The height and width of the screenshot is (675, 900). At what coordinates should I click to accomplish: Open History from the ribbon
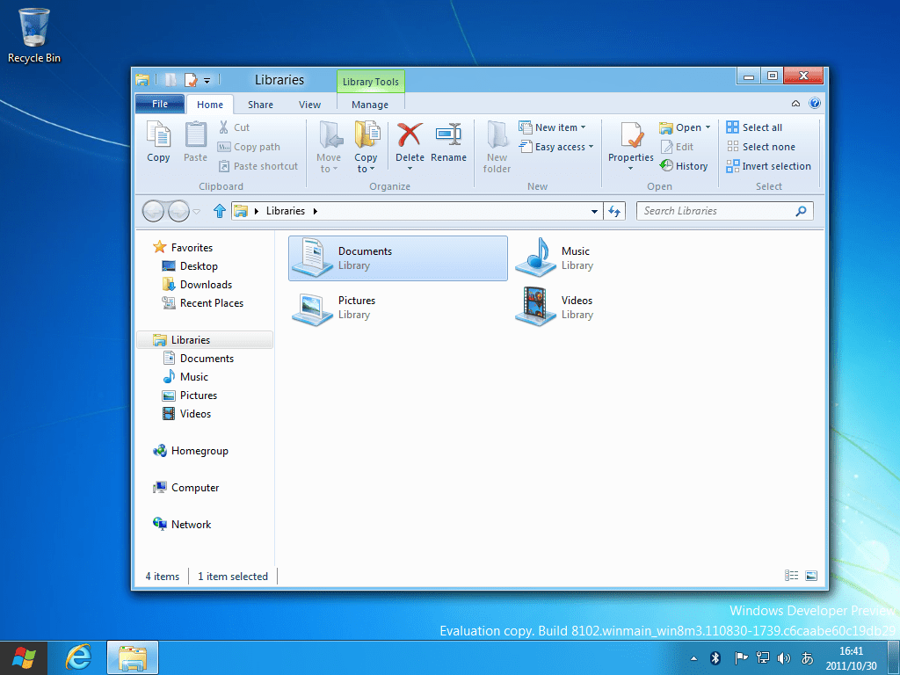pos(684,166)
